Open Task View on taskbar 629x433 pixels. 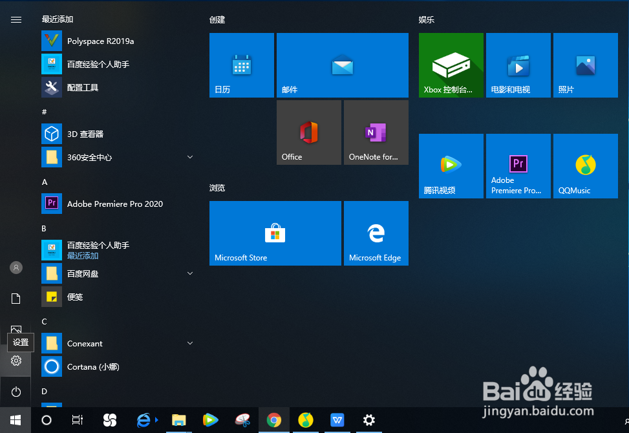(x=78, y=420)
